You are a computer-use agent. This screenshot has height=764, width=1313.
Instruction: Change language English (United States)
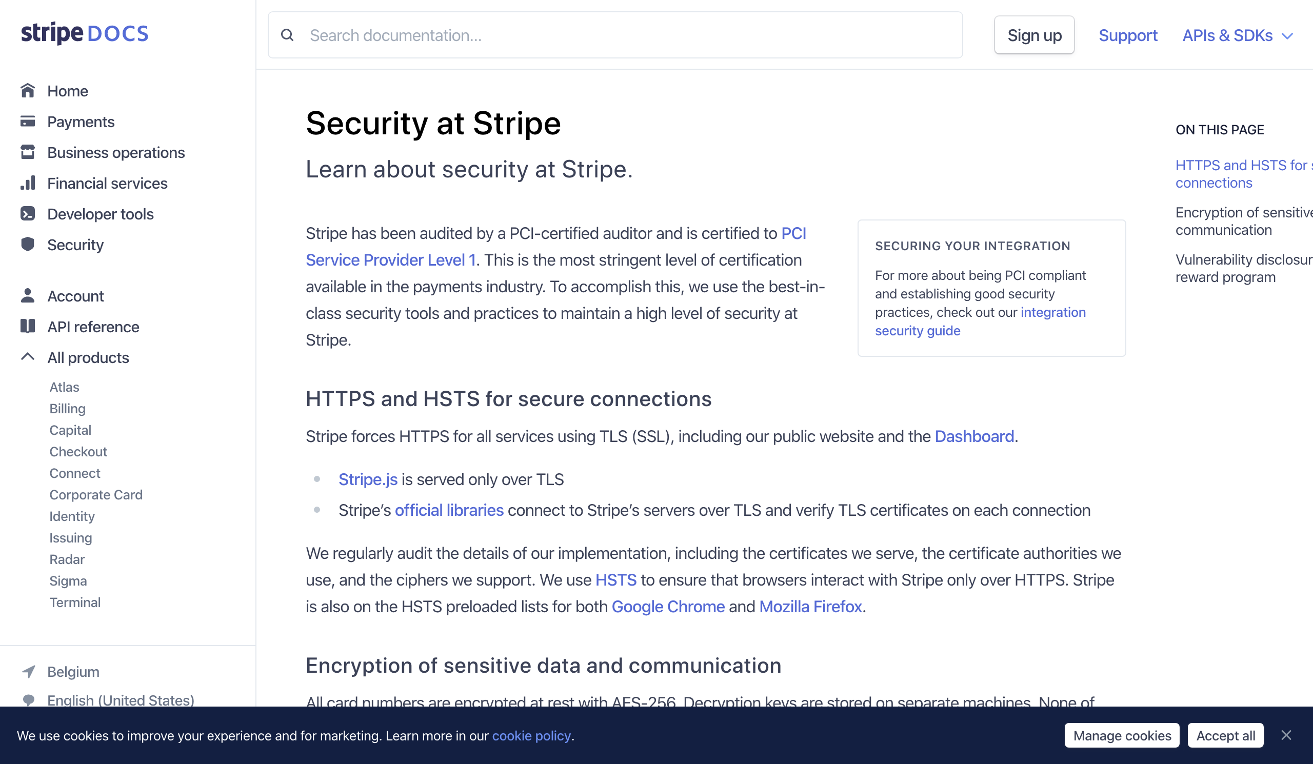click(x=121, y=700)
